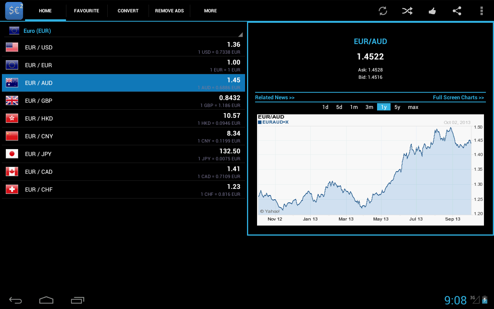
Task: Click the 1 GBP = 1.186 EUR text
Action: [x=220, y=105]
